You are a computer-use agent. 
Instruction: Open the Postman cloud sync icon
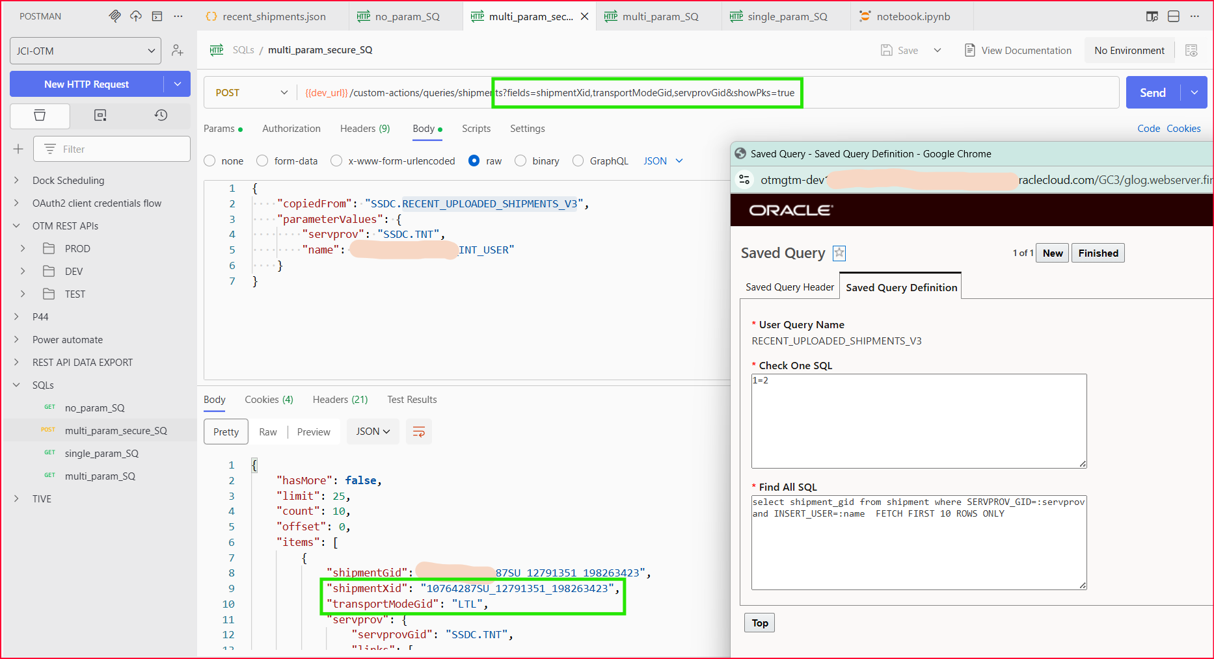pyautogui.click(x=135, y=16)
